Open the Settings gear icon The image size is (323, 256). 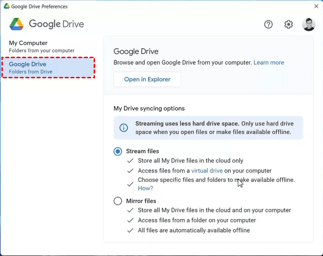(x=288, y=24)
